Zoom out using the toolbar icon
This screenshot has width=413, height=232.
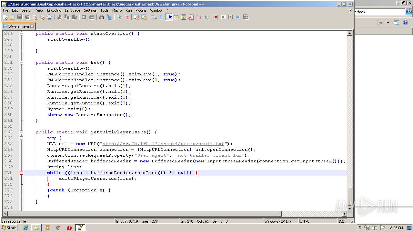tap(126, 17)
